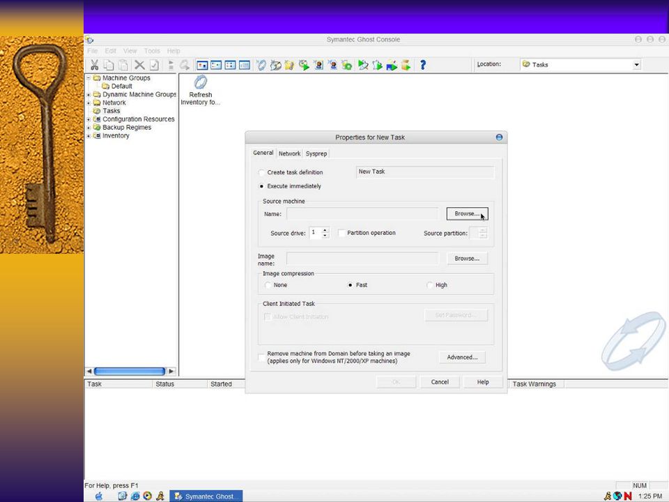Click Cancel in Properties dialog
The image size is (669, 502).
click(x=440, y=382)
